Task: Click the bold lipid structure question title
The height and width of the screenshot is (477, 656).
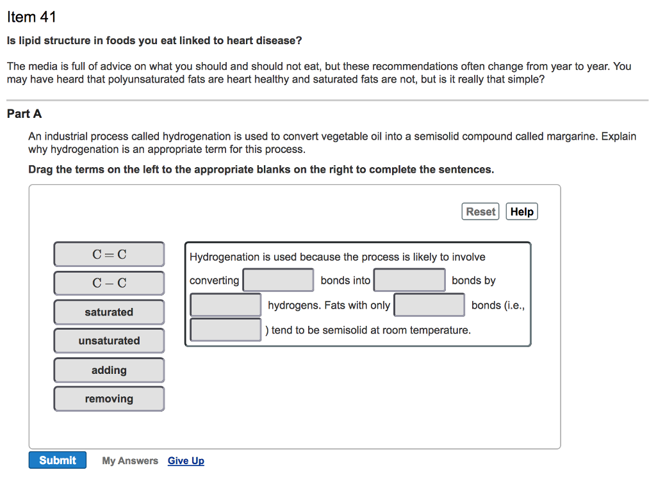Action: pyautogui.click(x=154, y=41)
